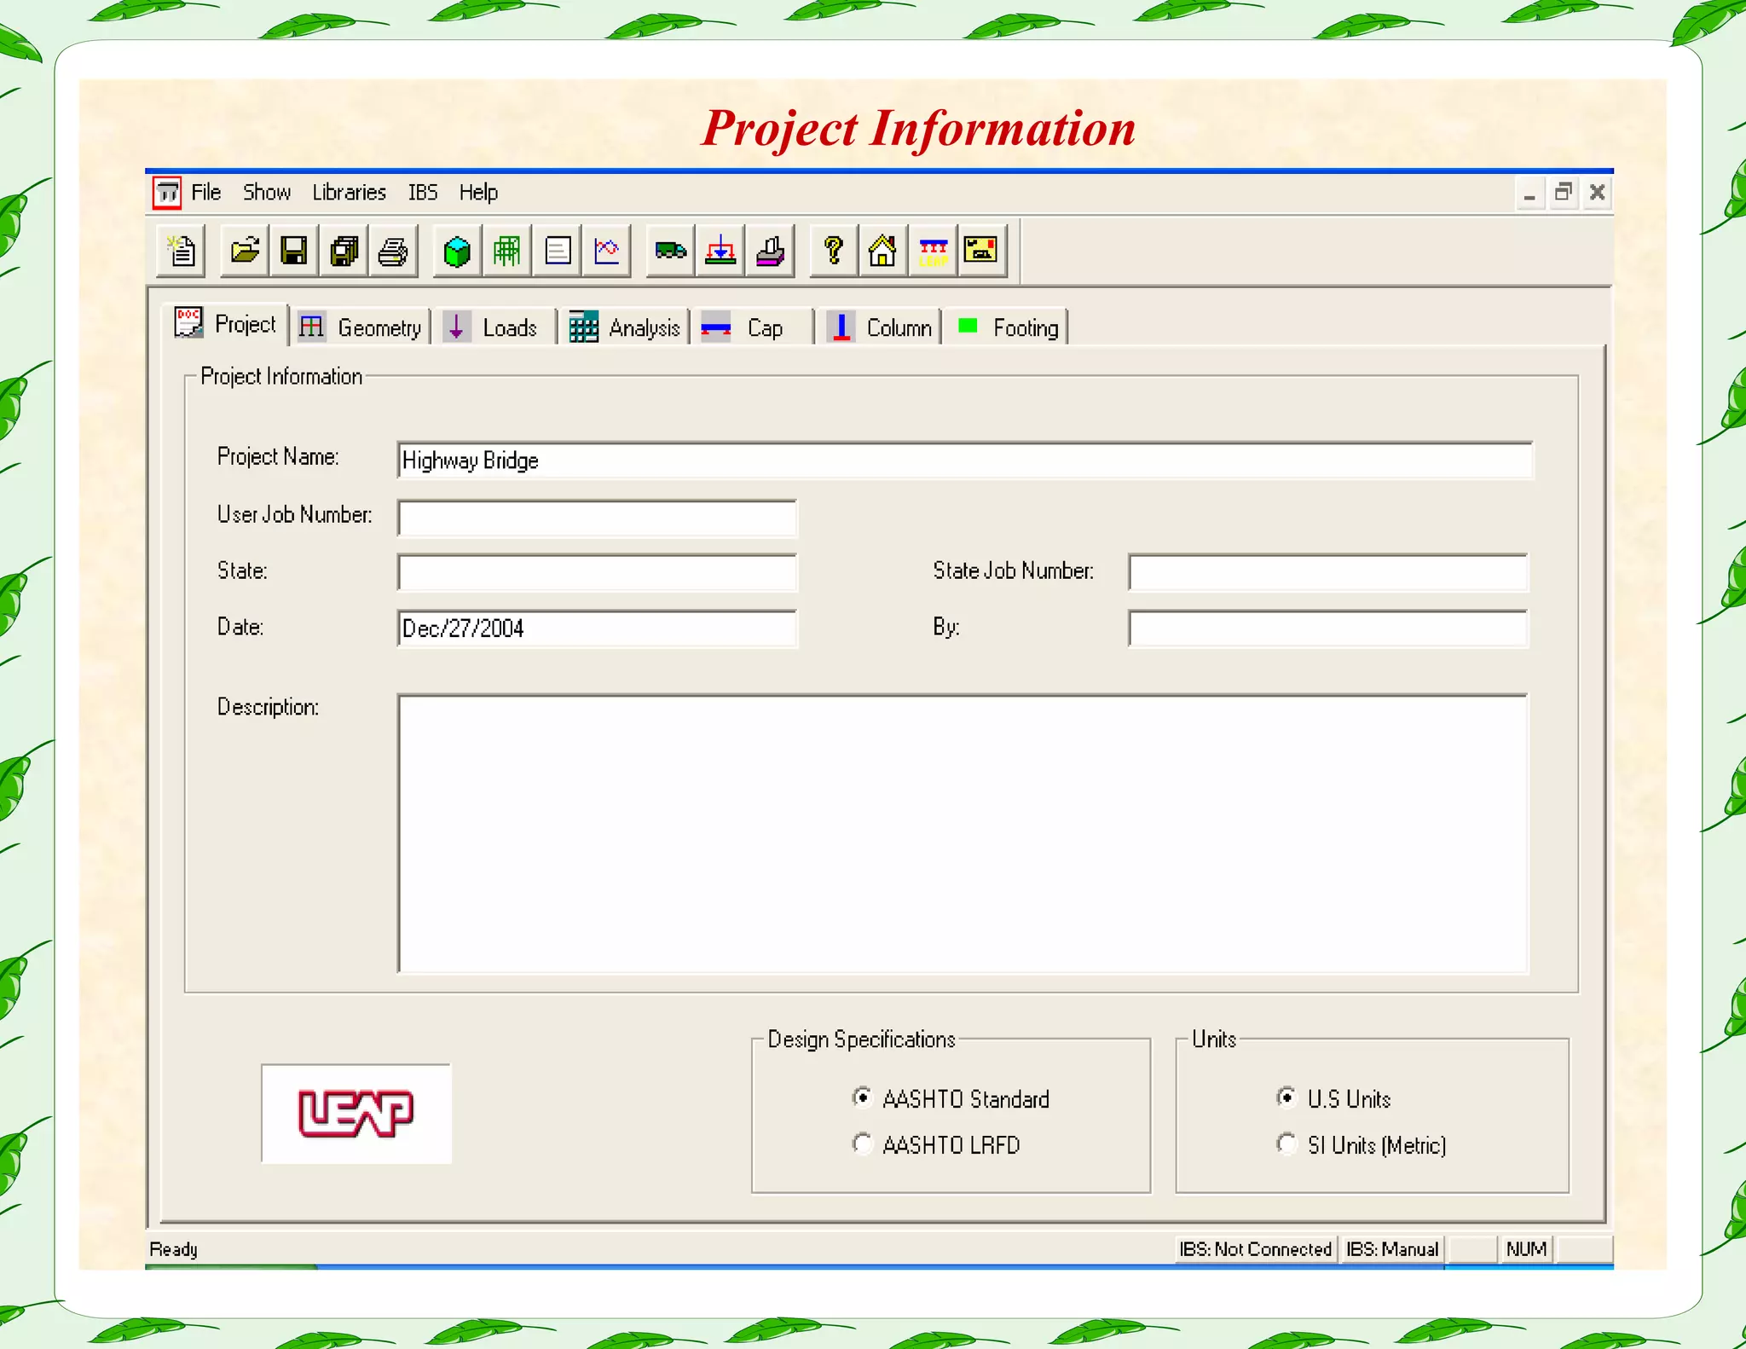Image resolution: width=1746 pixels, height=1349 pixels.
Task: Go to the Analysis tab
Action: [x=625, y=327]
